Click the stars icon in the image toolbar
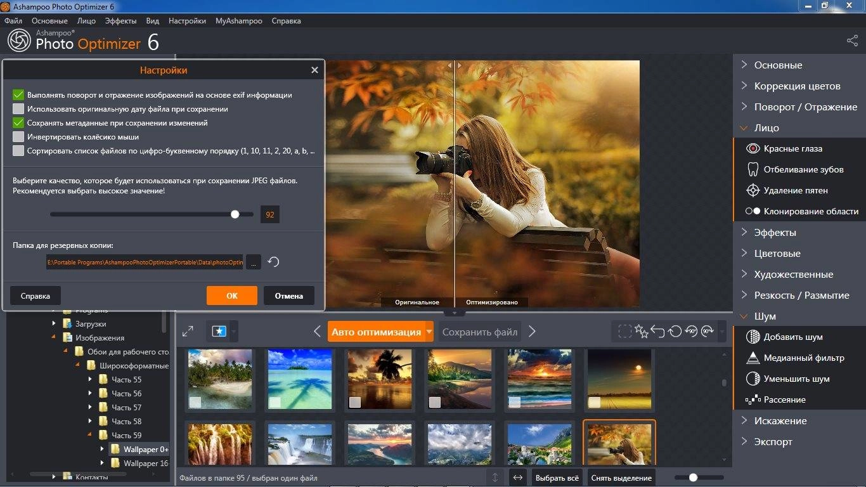Viewport: 866px width, 487px height. (642, 331)
